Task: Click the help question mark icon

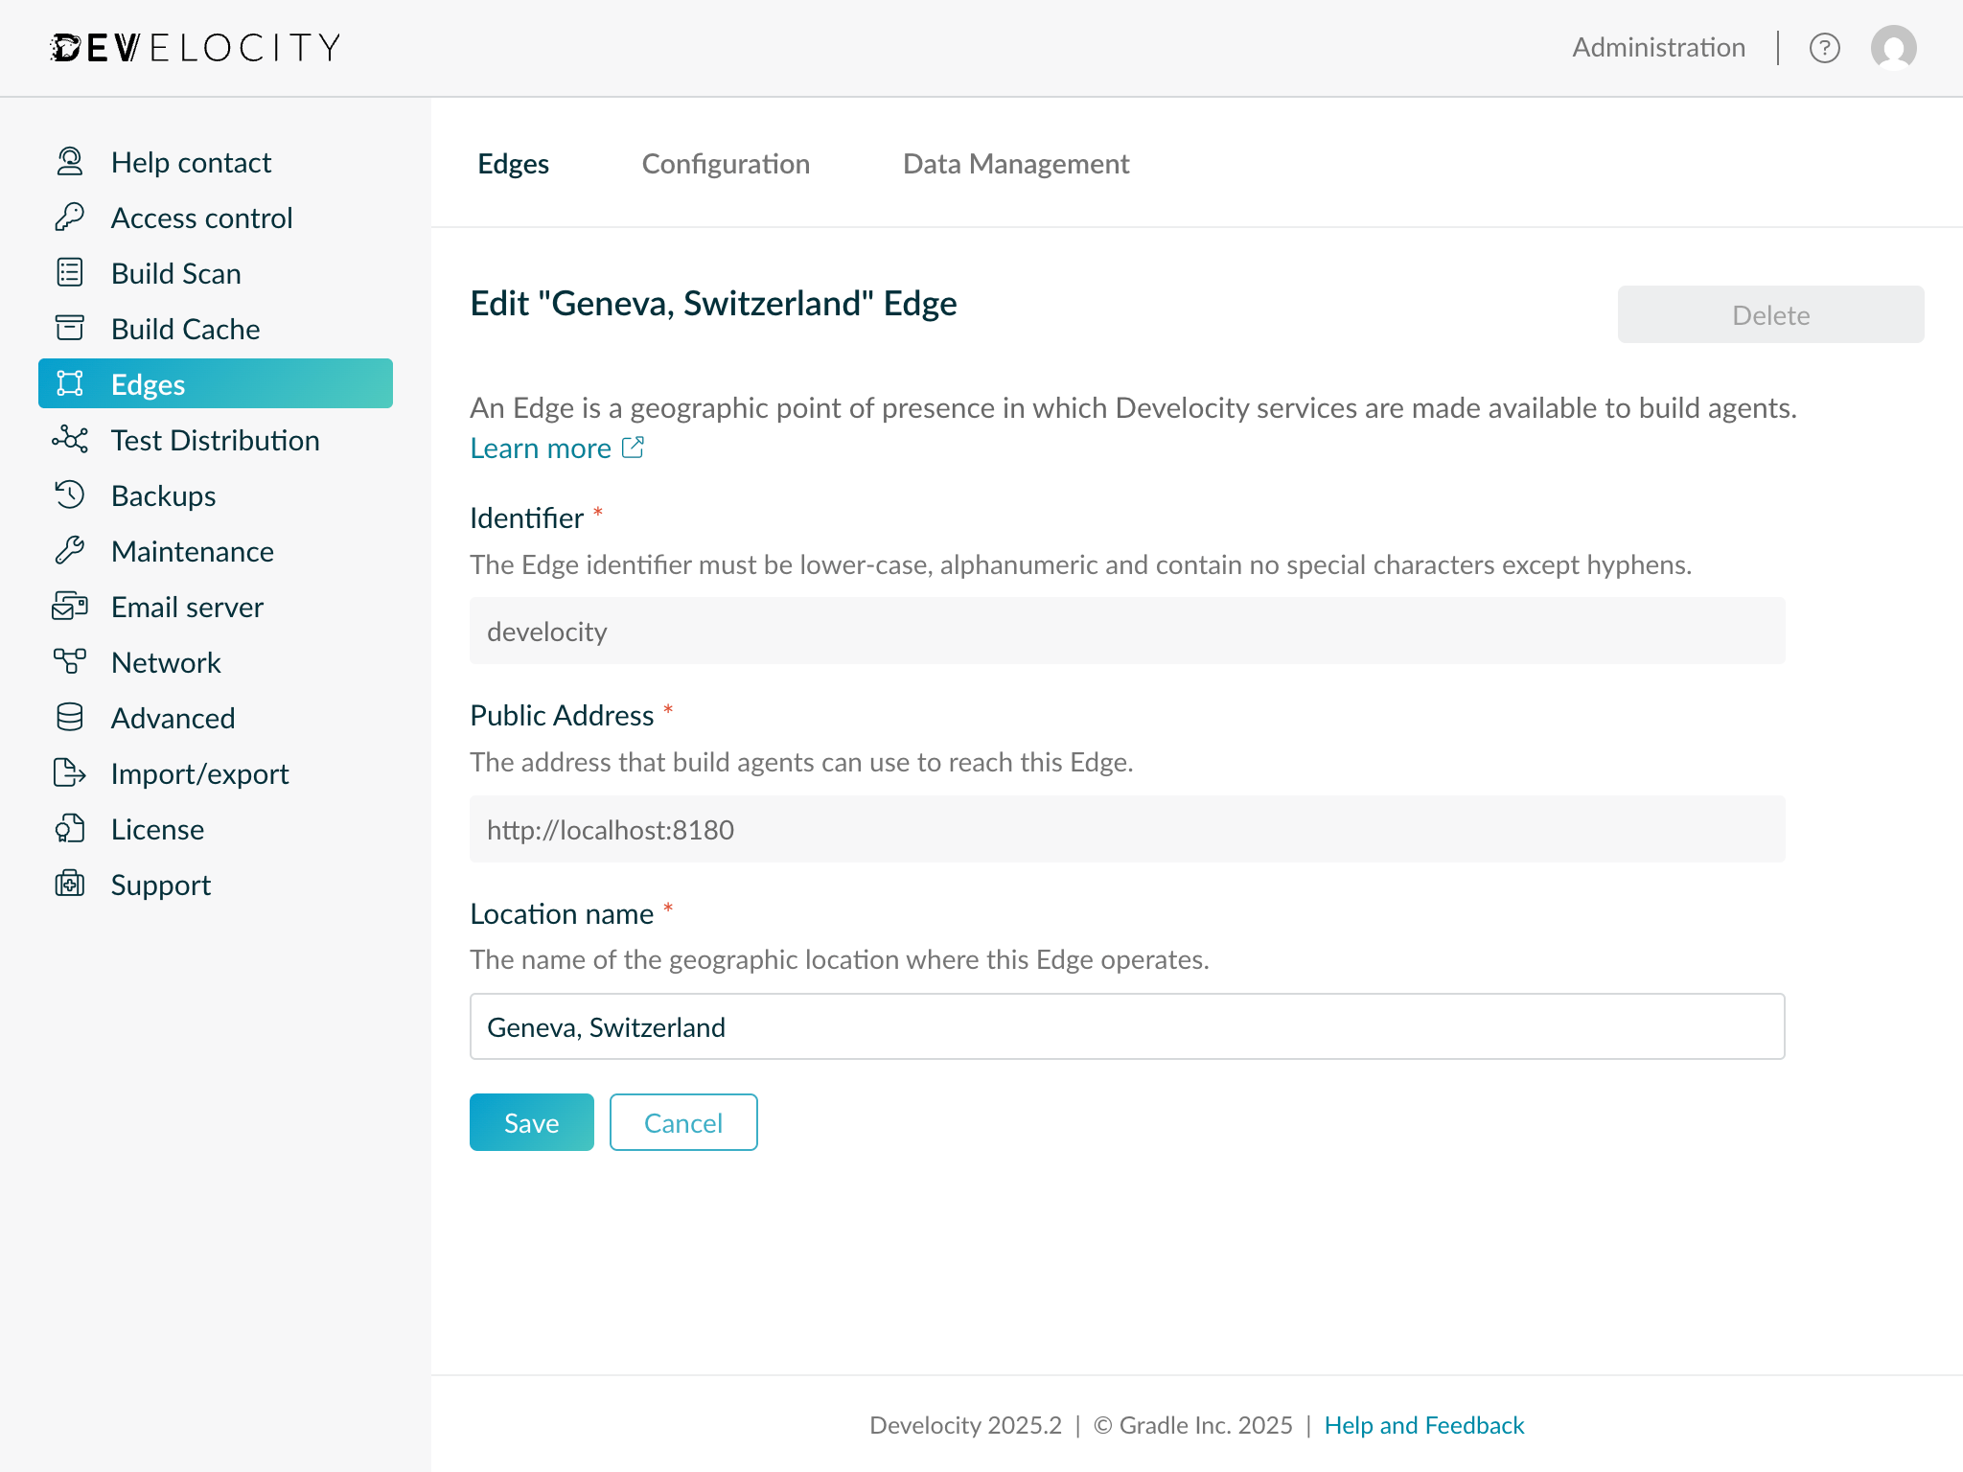Action: [1826, 47]
